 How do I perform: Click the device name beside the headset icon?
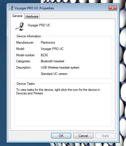pos(39,25)
